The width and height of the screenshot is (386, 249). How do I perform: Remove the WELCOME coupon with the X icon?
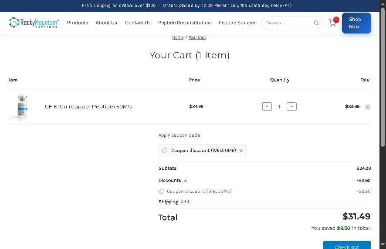(x=241, y=151)
